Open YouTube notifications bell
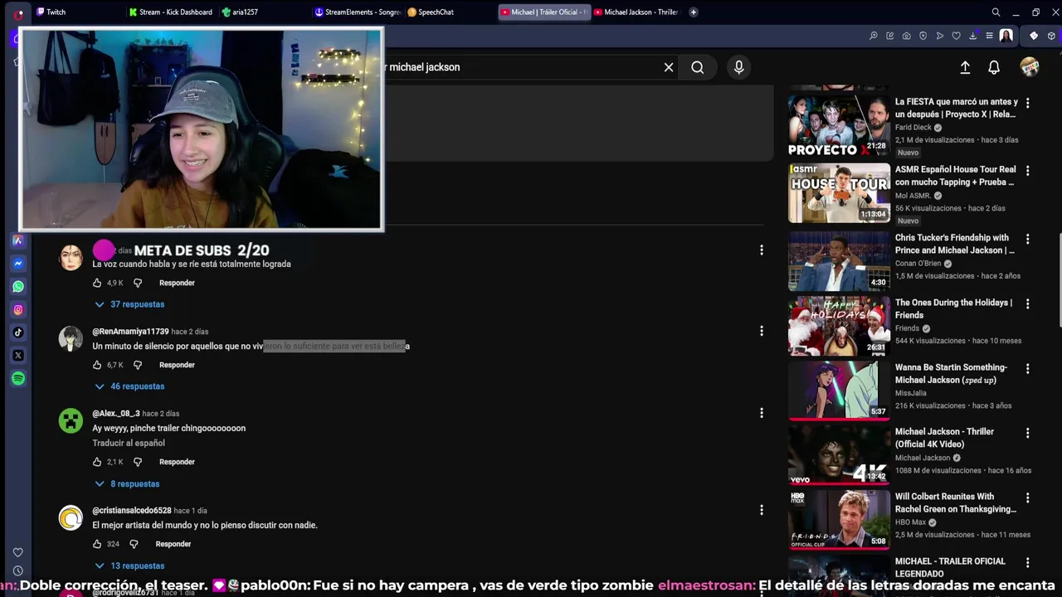Viewport: 1062px width, 597px height. [x=994, y=67]
